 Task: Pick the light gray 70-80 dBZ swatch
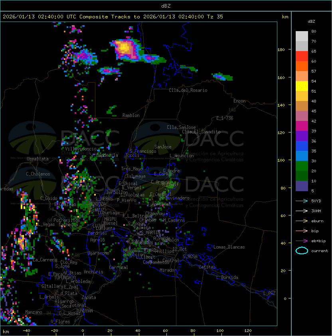[x=302, y=36]
